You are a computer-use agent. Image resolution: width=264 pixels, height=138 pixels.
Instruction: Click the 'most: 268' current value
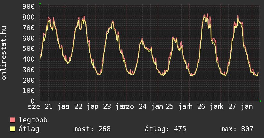92,129
